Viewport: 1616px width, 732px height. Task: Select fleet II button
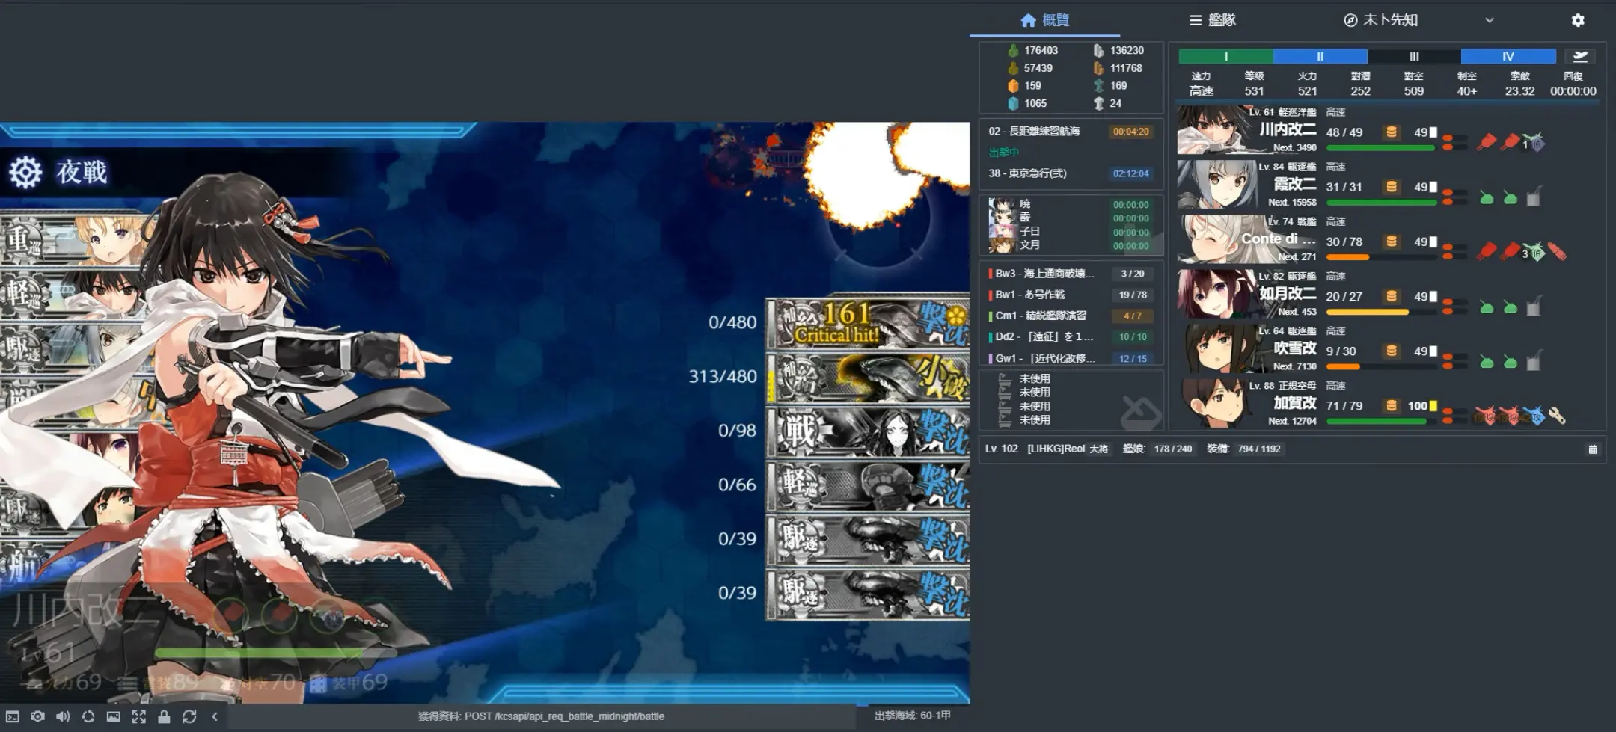click(x=1320, y=56)
